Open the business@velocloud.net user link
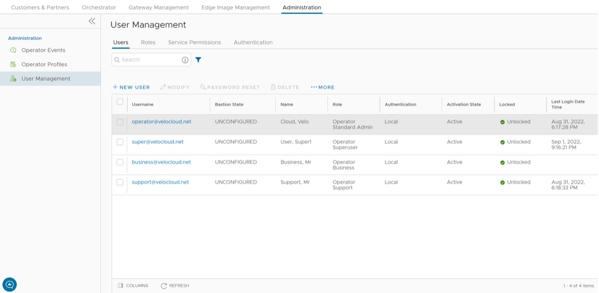Image resolution: width=599 pixels, height=293 pixels. [x=161, y=163]
